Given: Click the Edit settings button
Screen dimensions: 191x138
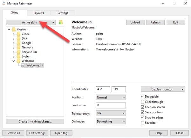Looking at the screenshot, I should [37, 133].
